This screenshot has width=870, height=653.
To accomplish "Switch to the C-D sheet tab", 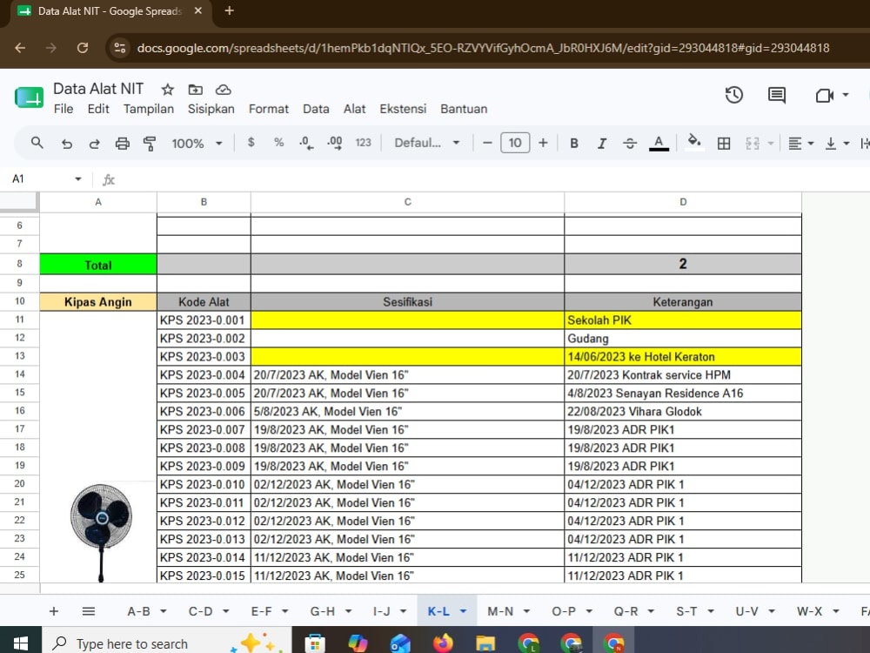I will coord(200,611).
